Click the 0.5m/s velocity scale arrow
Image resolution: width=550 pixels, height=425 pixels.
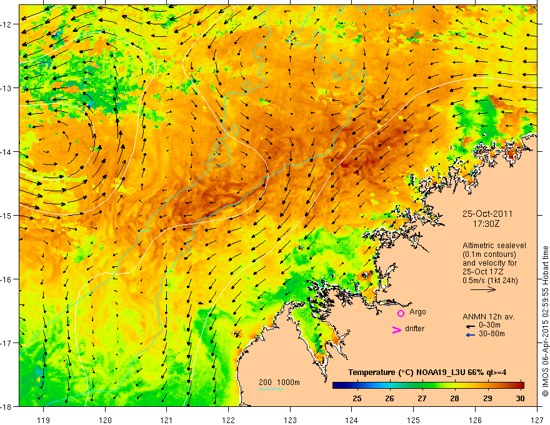point(483,289)
